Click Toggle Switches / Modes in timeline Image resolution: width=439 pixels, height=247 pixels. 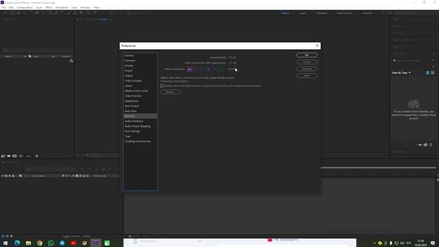click(x=76, y=236)
